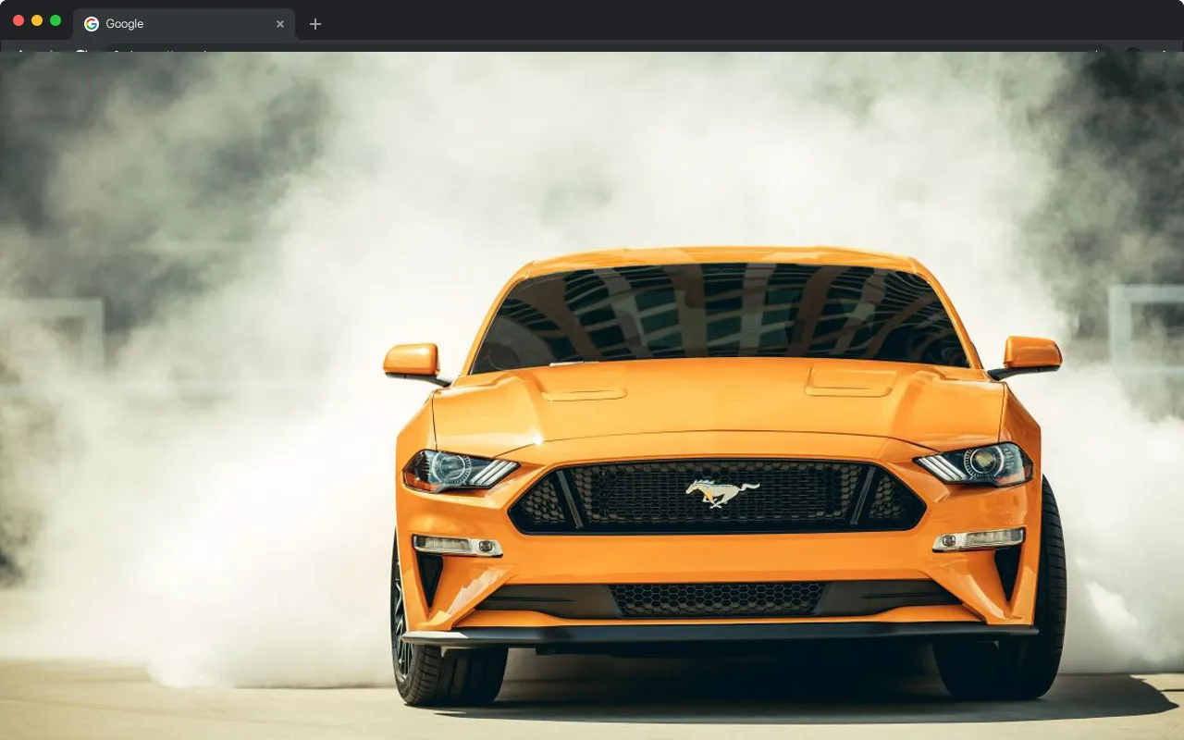Click the fog light on the image's right

[x=979, y=539]
